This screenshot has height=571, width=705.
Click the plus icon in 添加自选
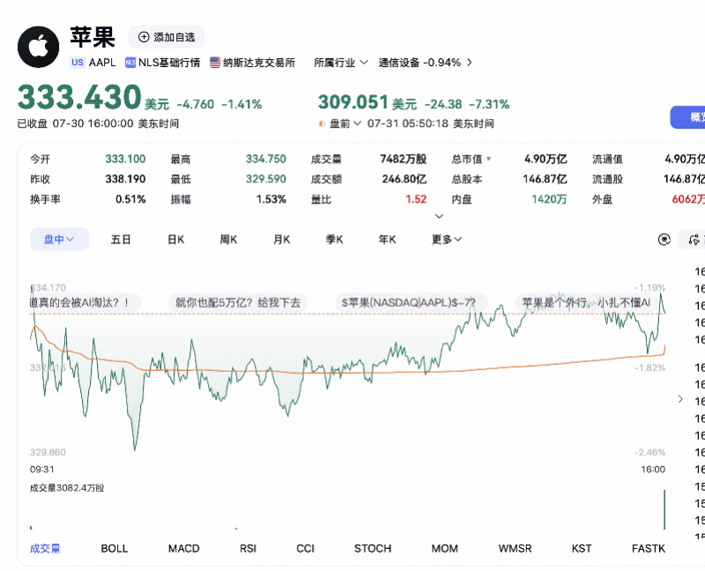144,37
